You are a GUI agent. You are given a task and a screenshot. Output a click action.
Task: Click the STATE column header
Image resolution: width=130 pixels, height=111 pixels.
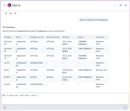click(18, 37)
